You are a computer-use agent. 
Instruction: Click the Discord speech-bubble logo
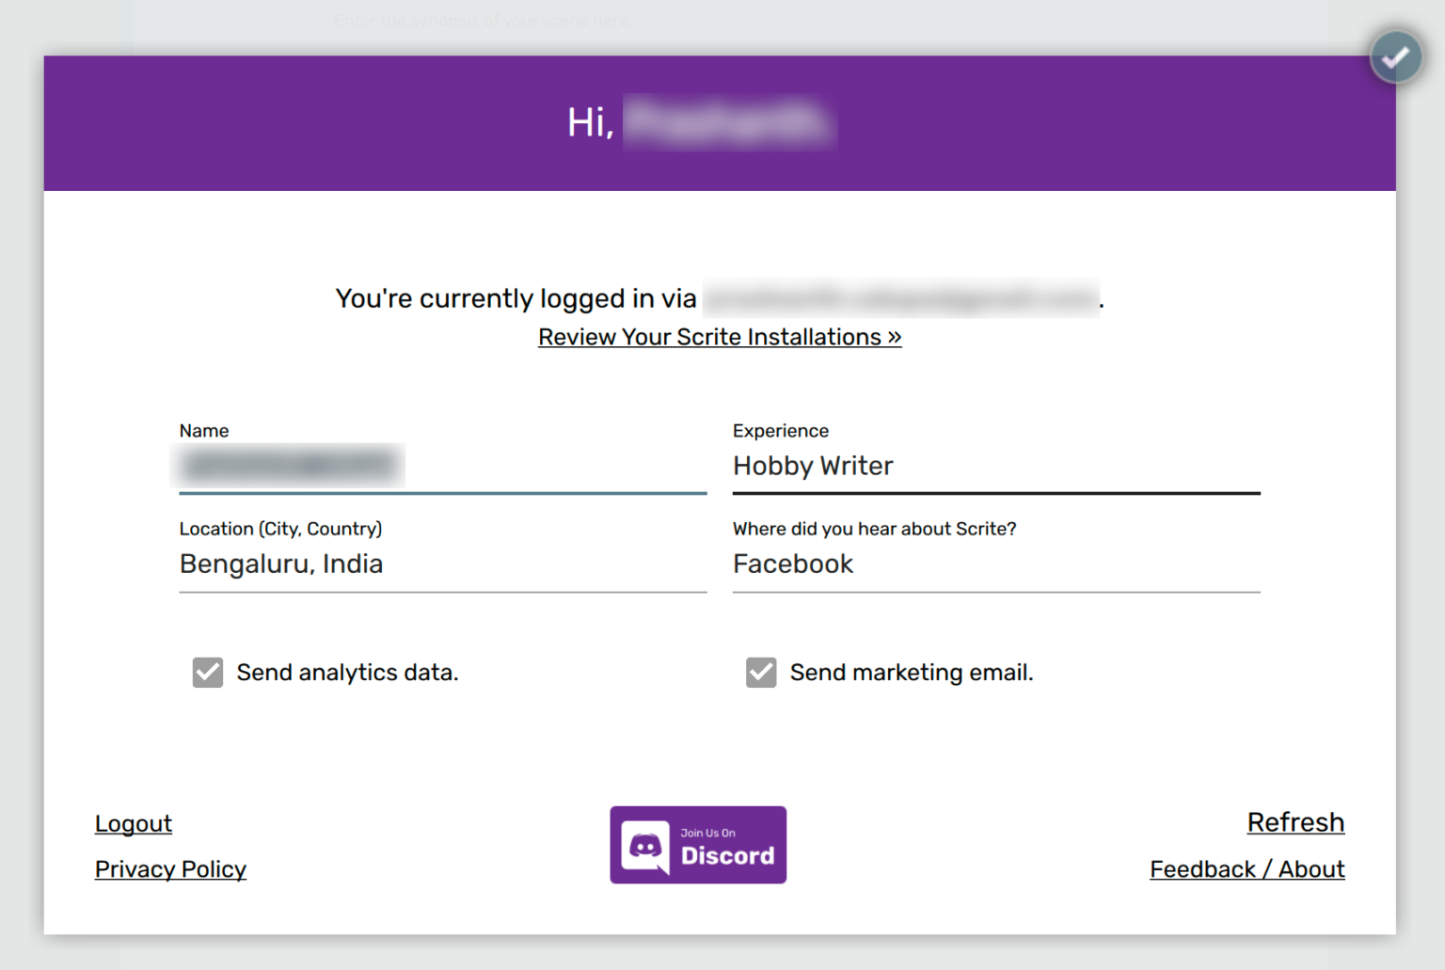(647, 845)
